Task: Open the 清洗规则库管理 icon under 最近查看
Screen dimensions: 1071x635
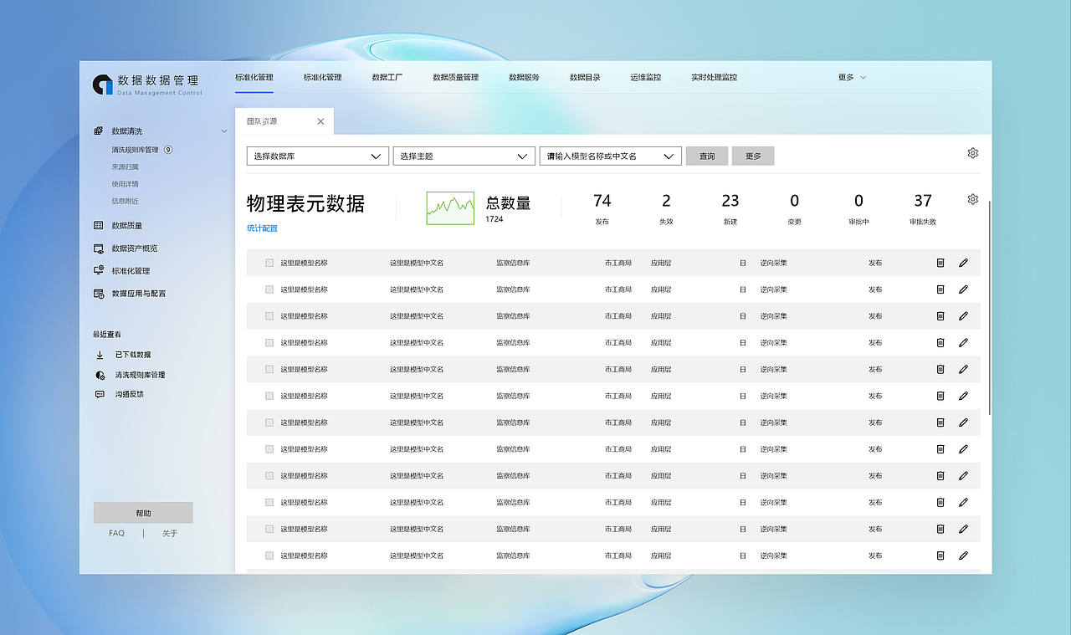Action: tap(99, 374)
